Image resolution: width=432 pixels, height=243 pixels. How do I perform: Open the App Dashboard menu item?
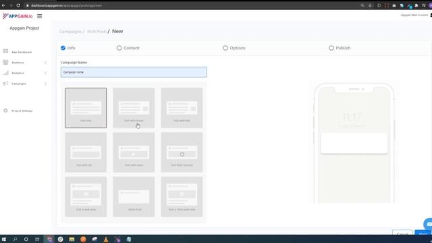pyautogui.click(x=22, y=52)
